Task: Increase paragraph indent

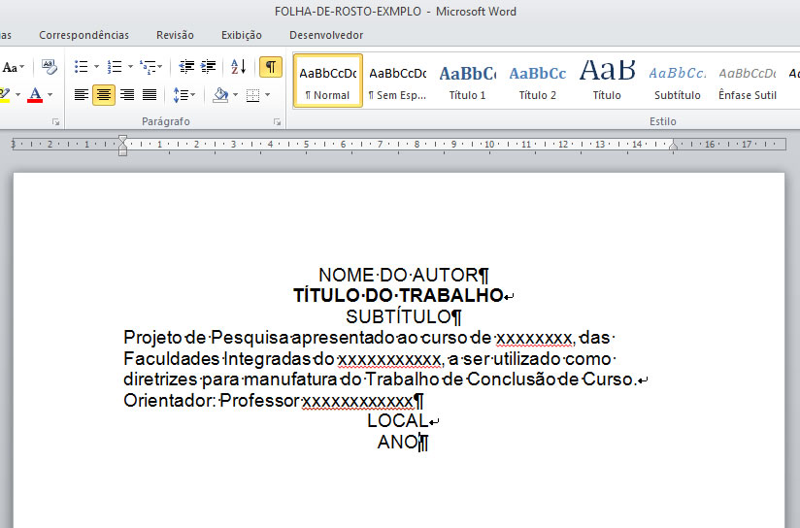Action: [208, 67]
